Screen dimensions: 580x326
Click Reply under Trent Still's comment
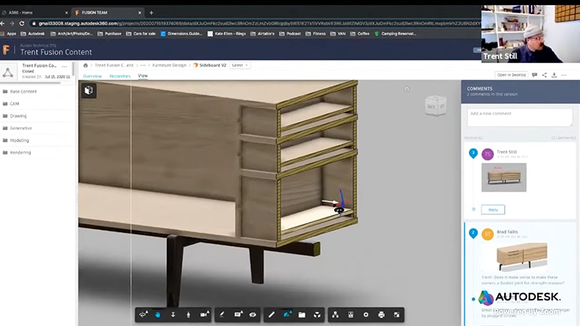point(492,209)
